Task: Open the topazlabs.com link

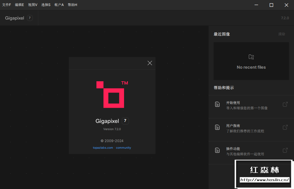Action: point(103,148)
